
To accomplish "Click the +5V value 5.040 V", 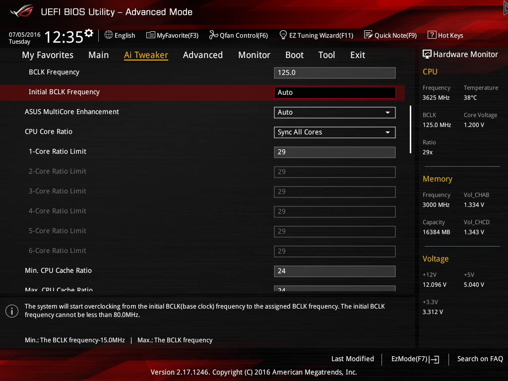I will pyautogui.click(x=474, y=284).
